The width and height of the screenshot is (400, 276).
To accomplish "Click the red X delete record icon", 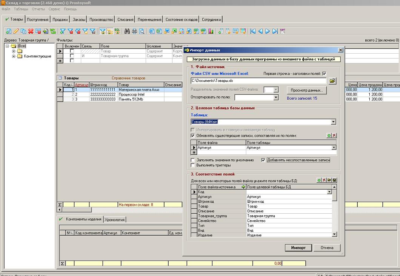I will [31, 31].
